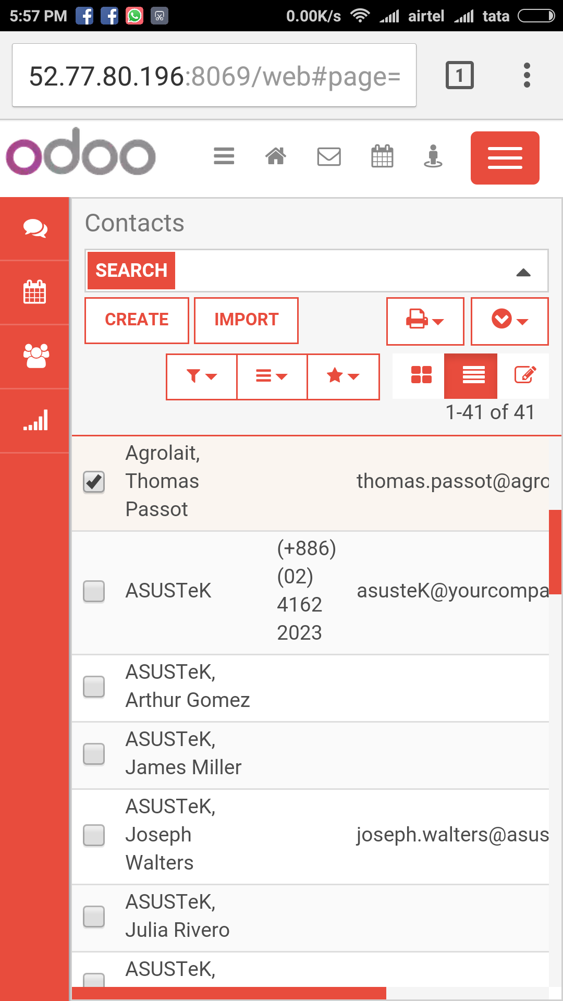Open browser three-dot overflow menu

527,76
